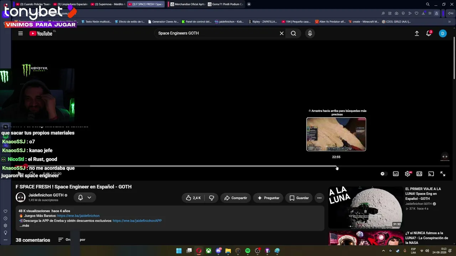The image size is (456, 256).
Task: Switch the player to theater mode
Action: pos(419,174)
